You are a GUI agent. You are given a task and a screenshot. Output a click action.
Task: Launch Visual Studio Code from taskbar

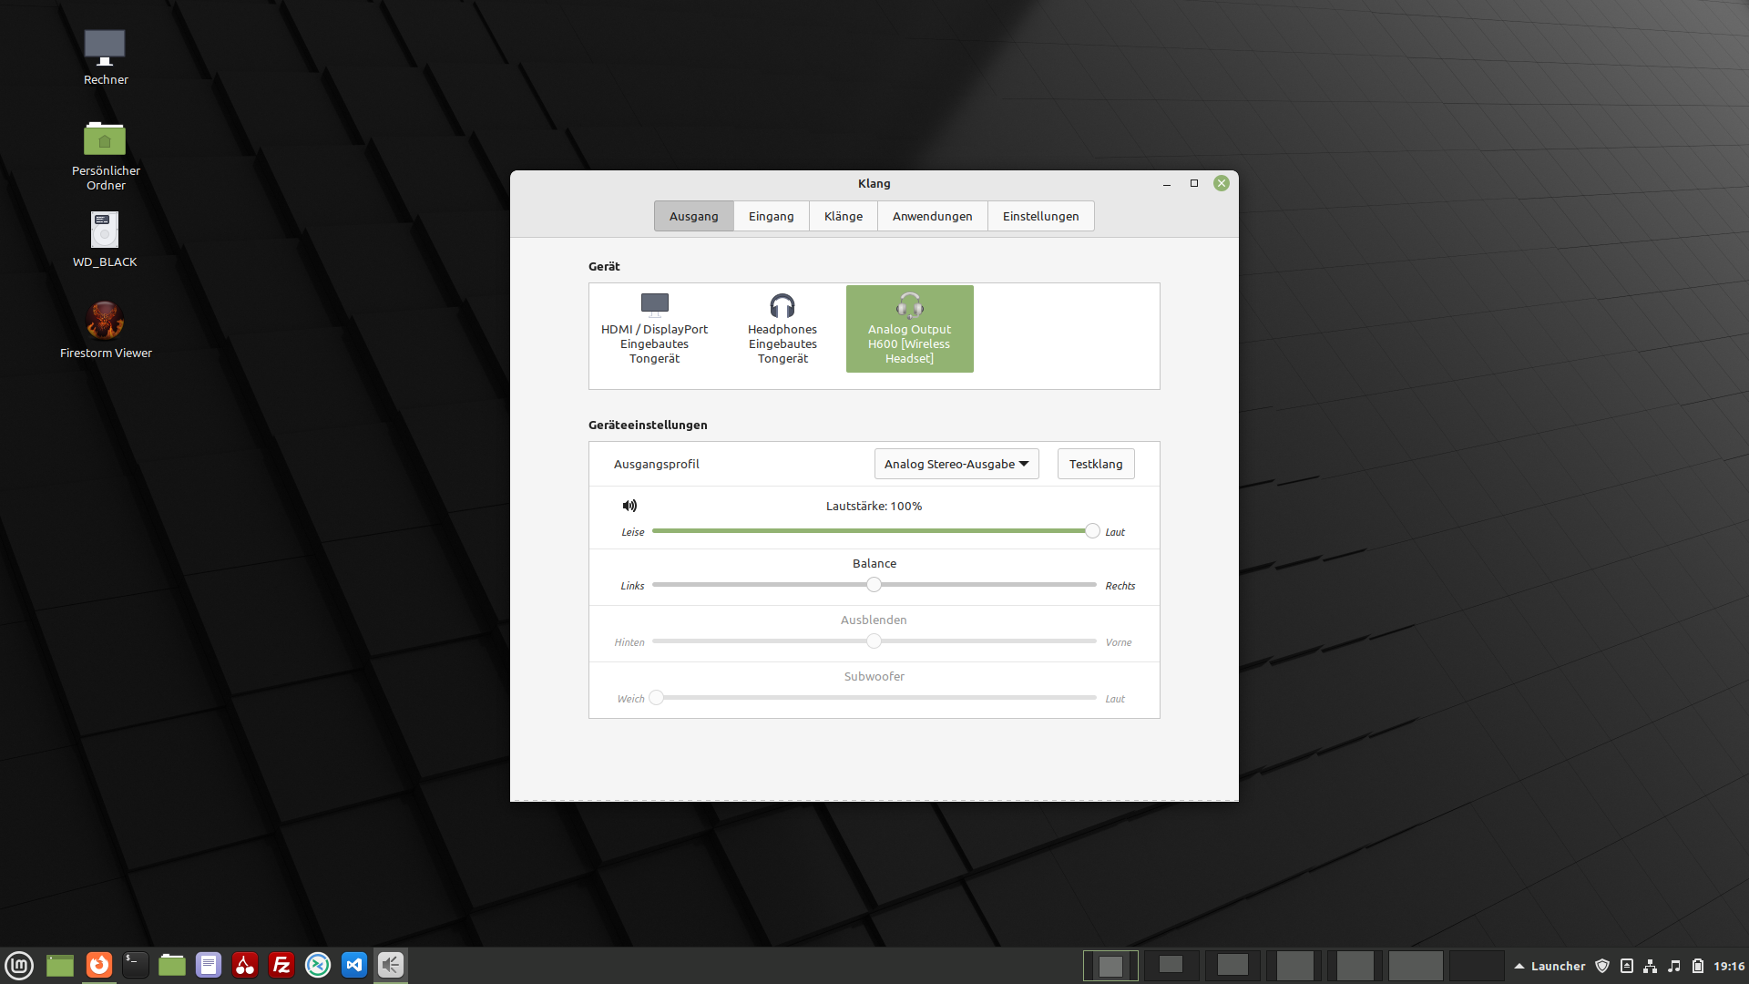pos(354,965)
